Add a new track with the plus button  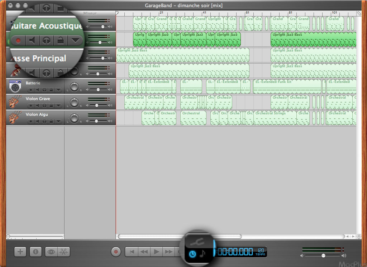(20, 252)
